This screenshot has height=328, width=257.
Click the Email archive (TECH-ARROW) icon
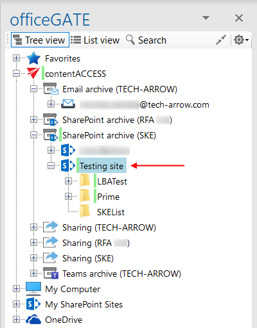[x=51, y=89]
